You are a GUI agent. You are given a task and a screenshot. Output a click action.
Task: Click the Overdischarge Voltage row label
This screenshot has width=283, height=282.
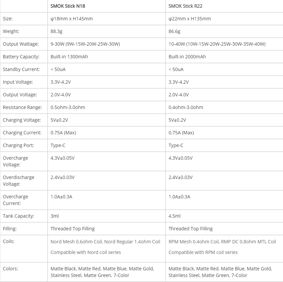19,180
